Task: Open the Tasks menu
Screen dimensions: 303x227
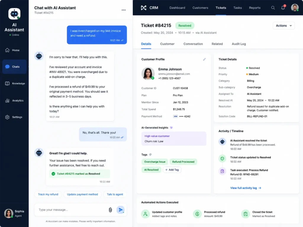Action: point(238,8)
